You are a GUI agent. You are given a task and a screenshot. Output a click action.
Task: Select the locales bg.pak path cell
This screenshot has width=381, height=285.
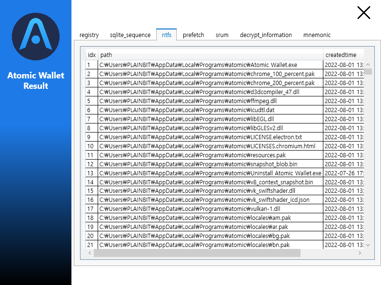tap(211, 236)
